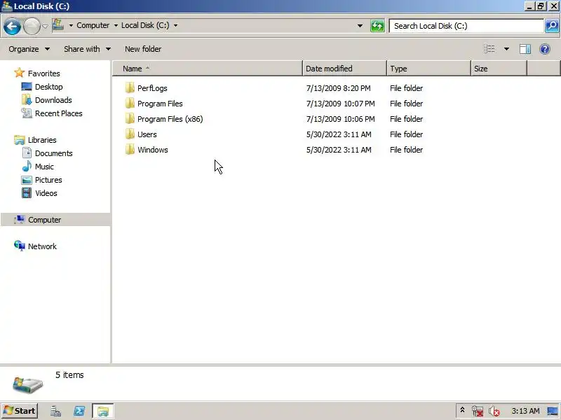The width and height of the screenshot is (561, 420).
Task: Show hidden tray icons arrow
Action: pyautogui.click(x=462, y=410)
